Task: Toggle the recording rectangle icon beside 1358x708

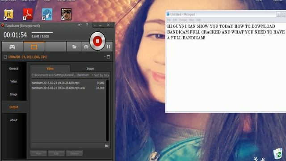Action: pos(5,57)
